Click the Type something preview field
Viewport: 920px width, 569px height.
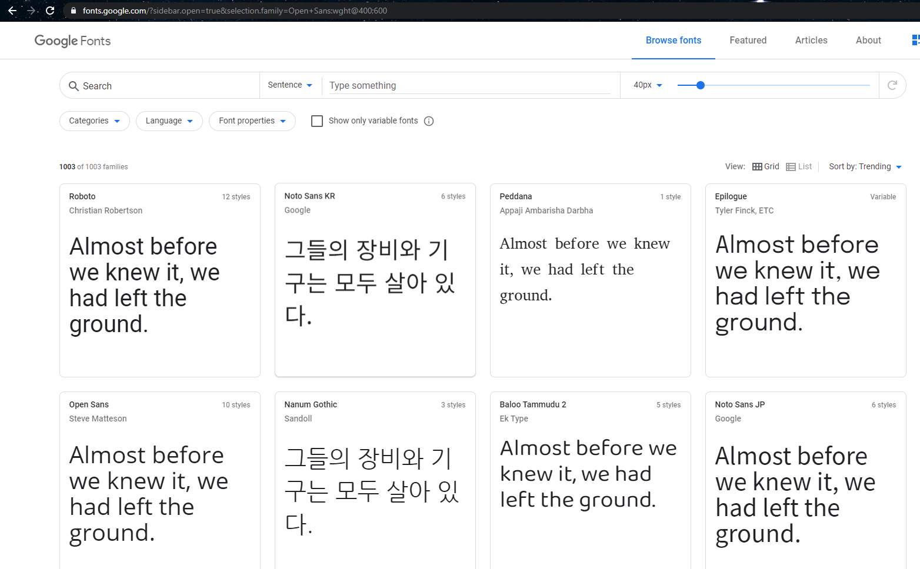(x=470, y=86)
